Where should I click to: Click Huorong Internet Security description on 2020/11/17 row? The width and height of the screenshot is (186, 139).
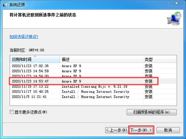(95, 92)
